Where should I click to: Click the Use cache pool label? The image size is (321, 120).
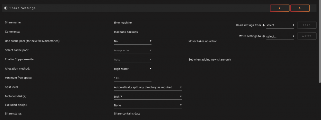pos(32,41)
